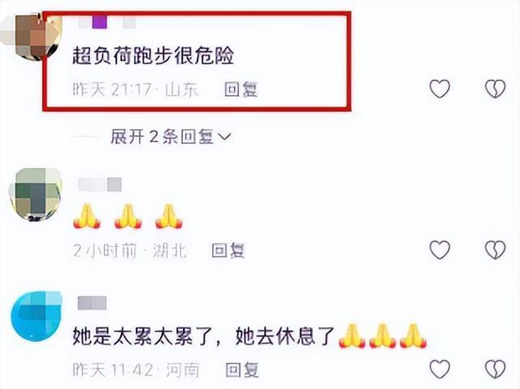Dislike the 超负荷跑步很危险 comment with broken heart
Screen dimensions: 520x389
pos(495,89)
